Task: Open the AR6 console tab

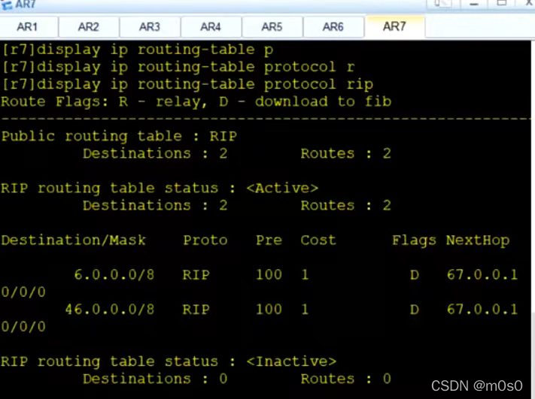Action: click(333, 26)
